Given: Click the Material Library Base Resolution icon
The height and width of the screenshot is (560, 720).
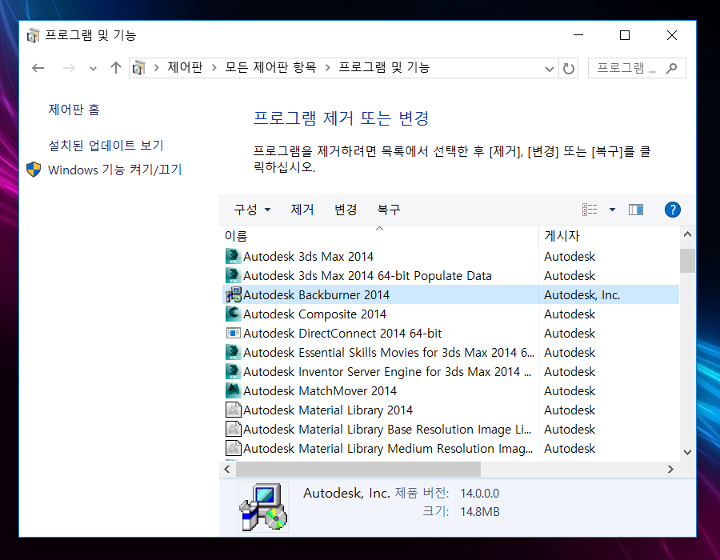Looking at the screenshot, I should (234, 429).
